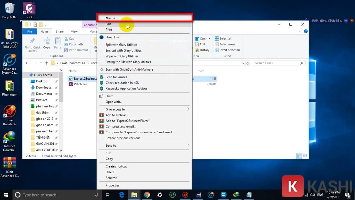This screenshot has height=200, width=355.
Task: Click the Chrome icon in the taskbar
Action: tap(147, 195)
